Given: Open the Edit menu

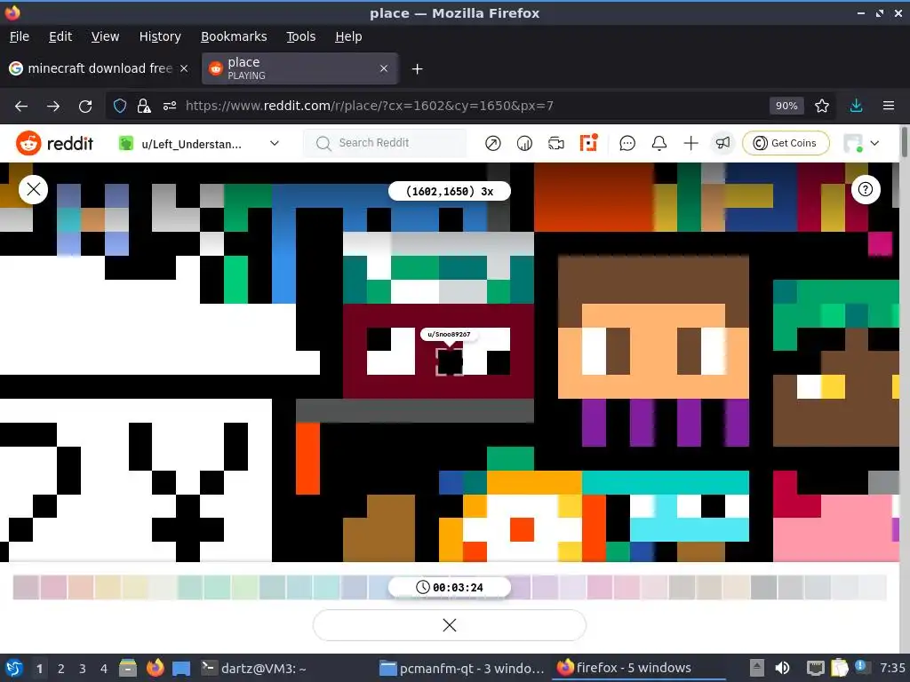Looking at the screenshot, I should (x=60, y=36).
